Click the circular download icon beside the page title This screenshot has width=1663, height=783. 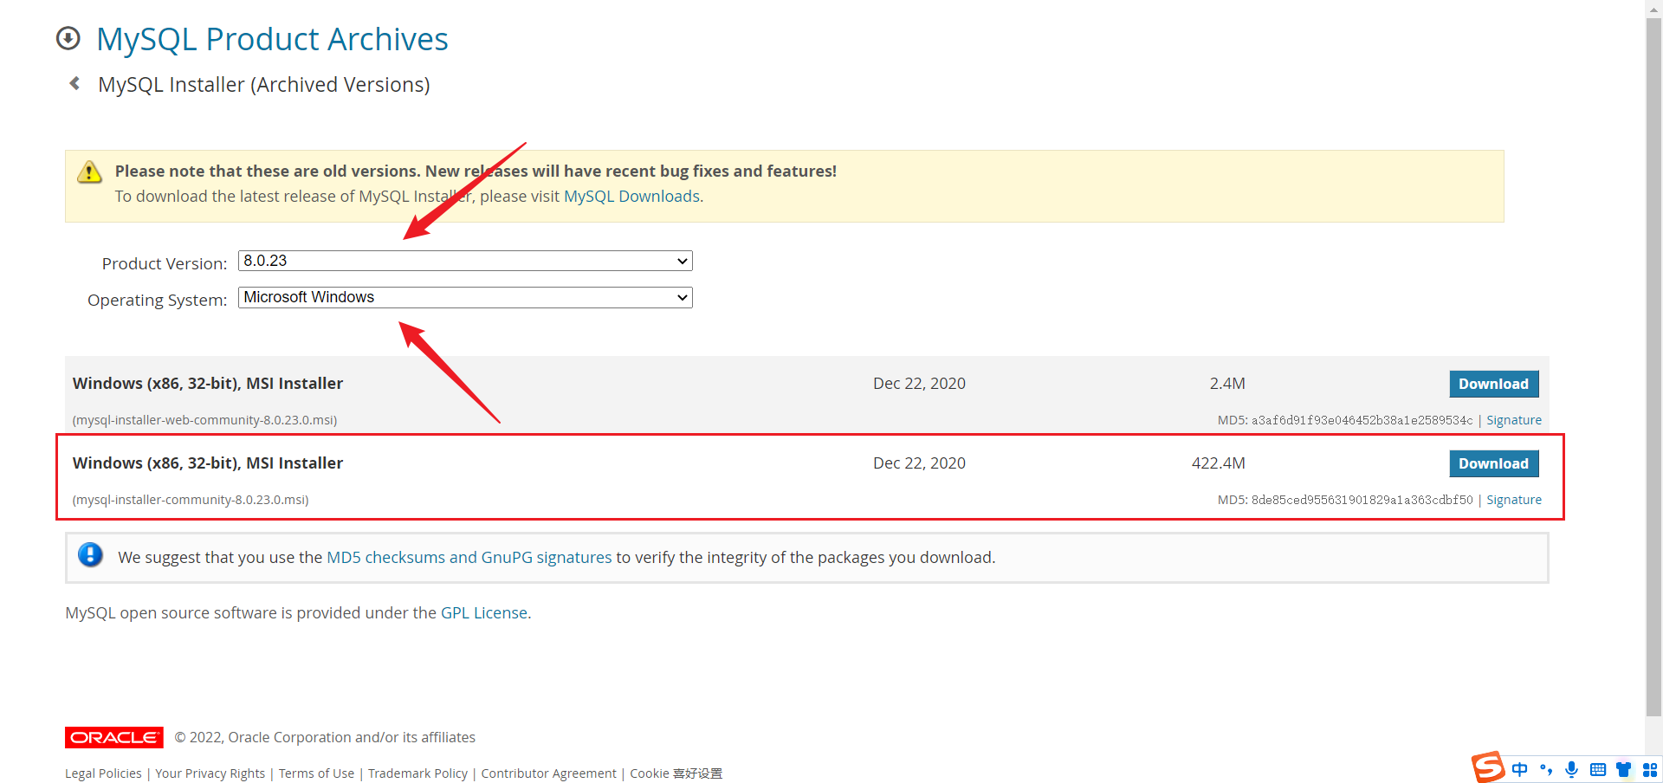pyautogui.click(x=68, y=38)
